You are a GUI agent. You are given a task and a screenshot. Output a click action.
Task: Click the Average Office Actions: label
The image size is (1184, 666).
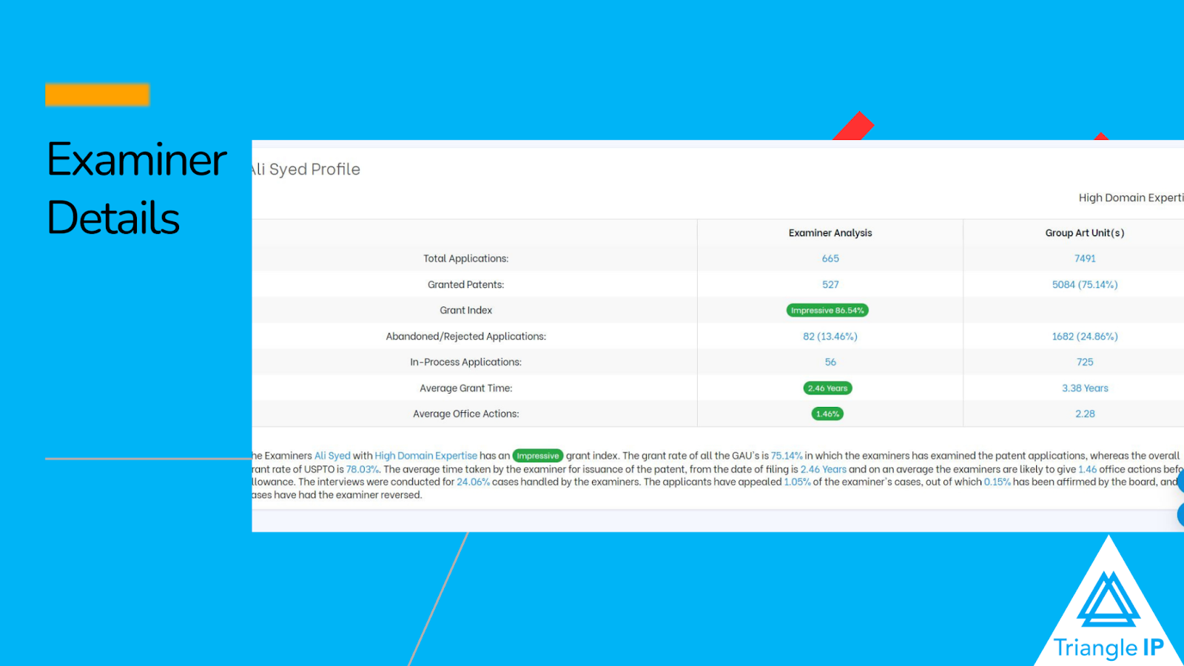[465, 414]
